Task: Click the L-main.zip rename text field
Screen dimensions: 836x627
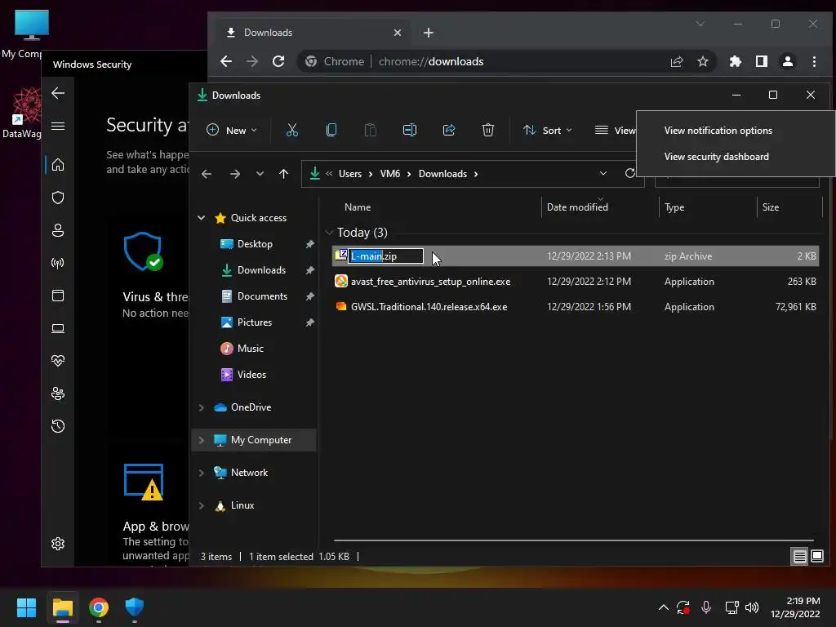Action: pyautogui.click(x=385, y=256)
